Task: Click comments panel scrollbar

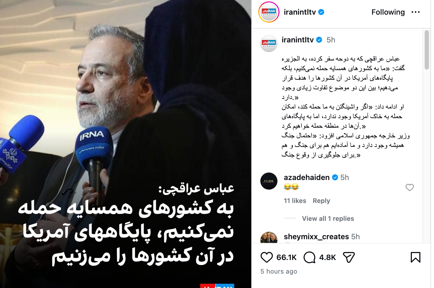Action: (x=427, y=50)
